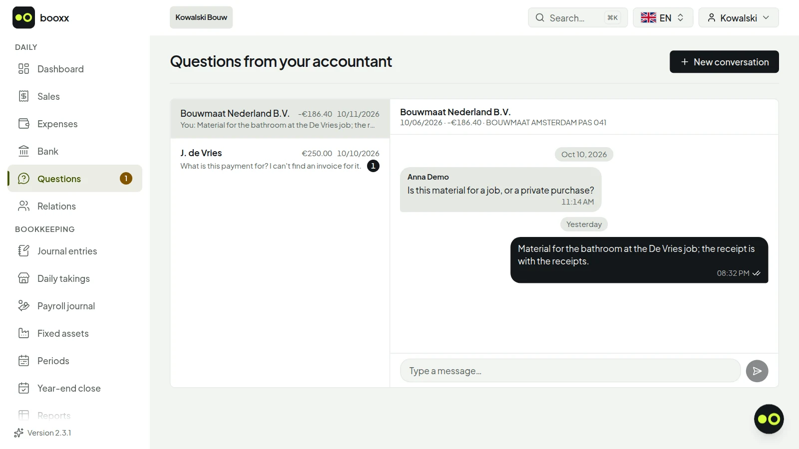Click the Relations people icon
The width and height of the screenshot is (799, 449).
[x=23, y=206]
